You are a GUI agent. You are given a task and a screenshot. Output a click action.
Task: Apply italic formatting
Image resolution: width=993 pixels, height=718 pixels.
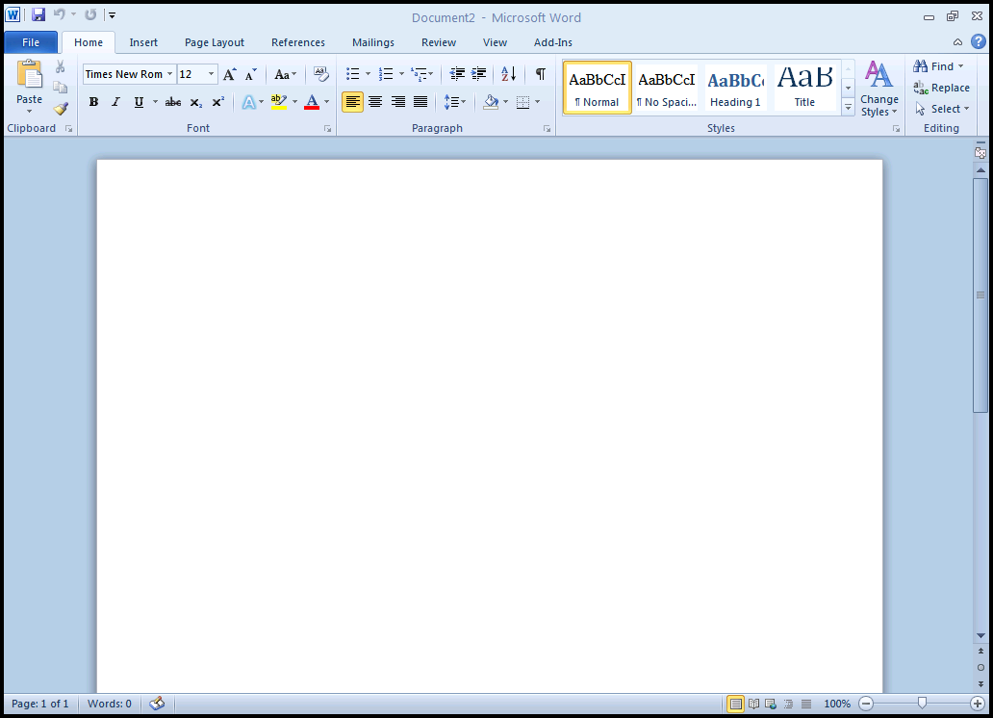point(115,101)
